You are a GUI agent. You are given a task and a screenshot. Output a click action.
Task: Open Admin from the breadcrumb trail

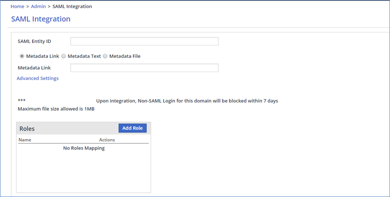click(x=38, y=6)
